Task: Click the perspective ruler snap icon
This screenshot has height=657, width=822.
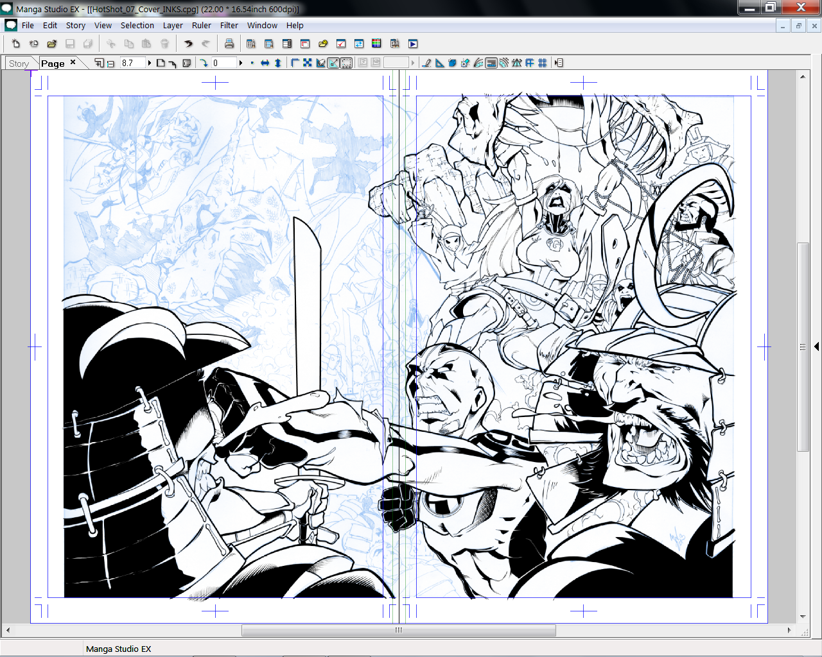Action: (x=517, y=63)
